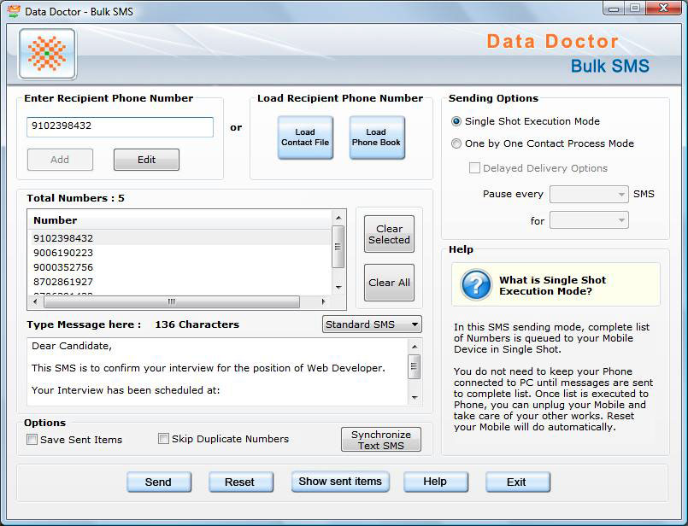Click the bottom Help button

pyautogui.click(x=435, y=482)
